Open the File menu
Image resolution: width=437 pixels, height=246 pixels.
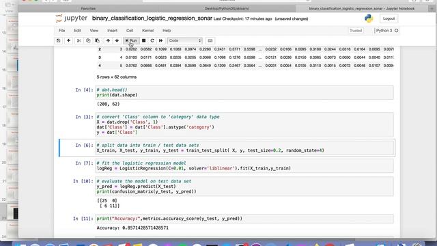pos(62,30)
